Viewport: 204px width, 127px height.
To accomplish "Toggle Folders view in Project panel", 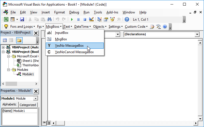I will coord(19,40).
